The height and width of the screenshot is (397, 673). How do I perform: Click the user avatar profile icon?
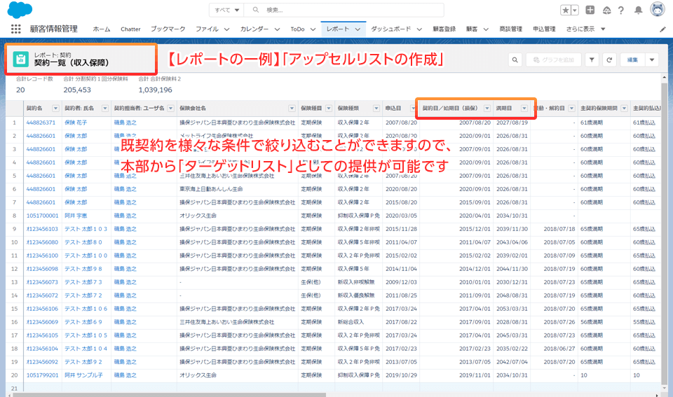click(658, 10)
